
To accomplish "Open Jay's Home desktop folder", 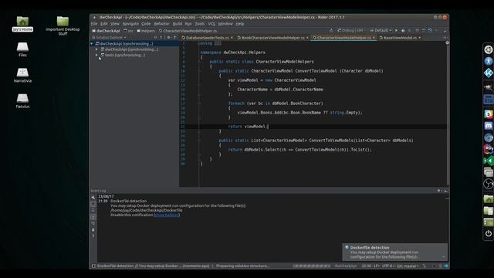I will click(22, 24).
